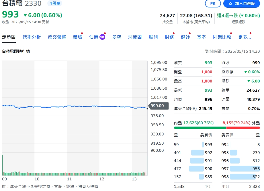Click the 997 ask price volume bar
The image size is (264, 191).
pos(245,169)
